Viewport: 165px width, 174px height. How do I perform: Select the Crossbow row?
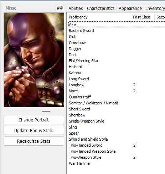(x=117, y=43)
